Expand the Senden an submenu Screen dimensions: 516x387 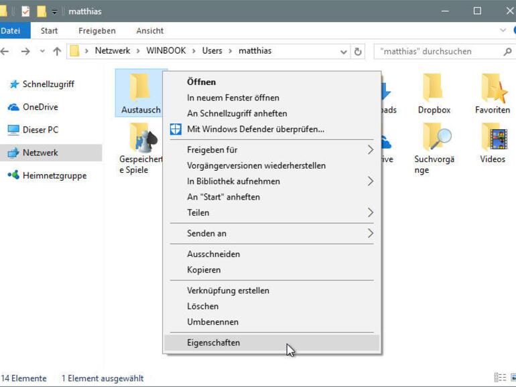click(x=272, y=234)
